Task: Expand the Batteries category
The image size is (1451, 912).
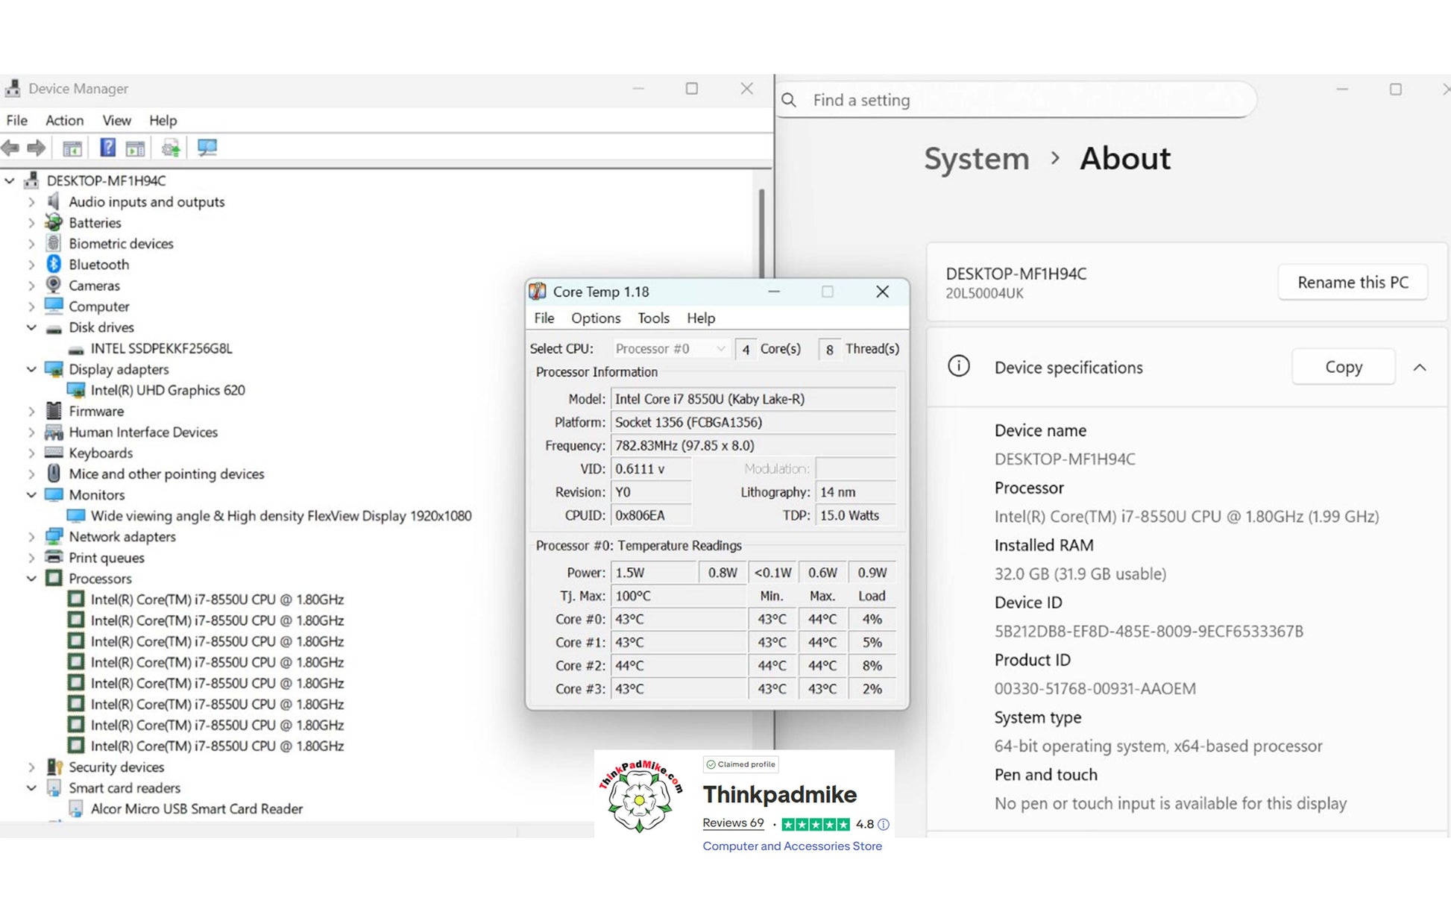Action: (31, 223)
